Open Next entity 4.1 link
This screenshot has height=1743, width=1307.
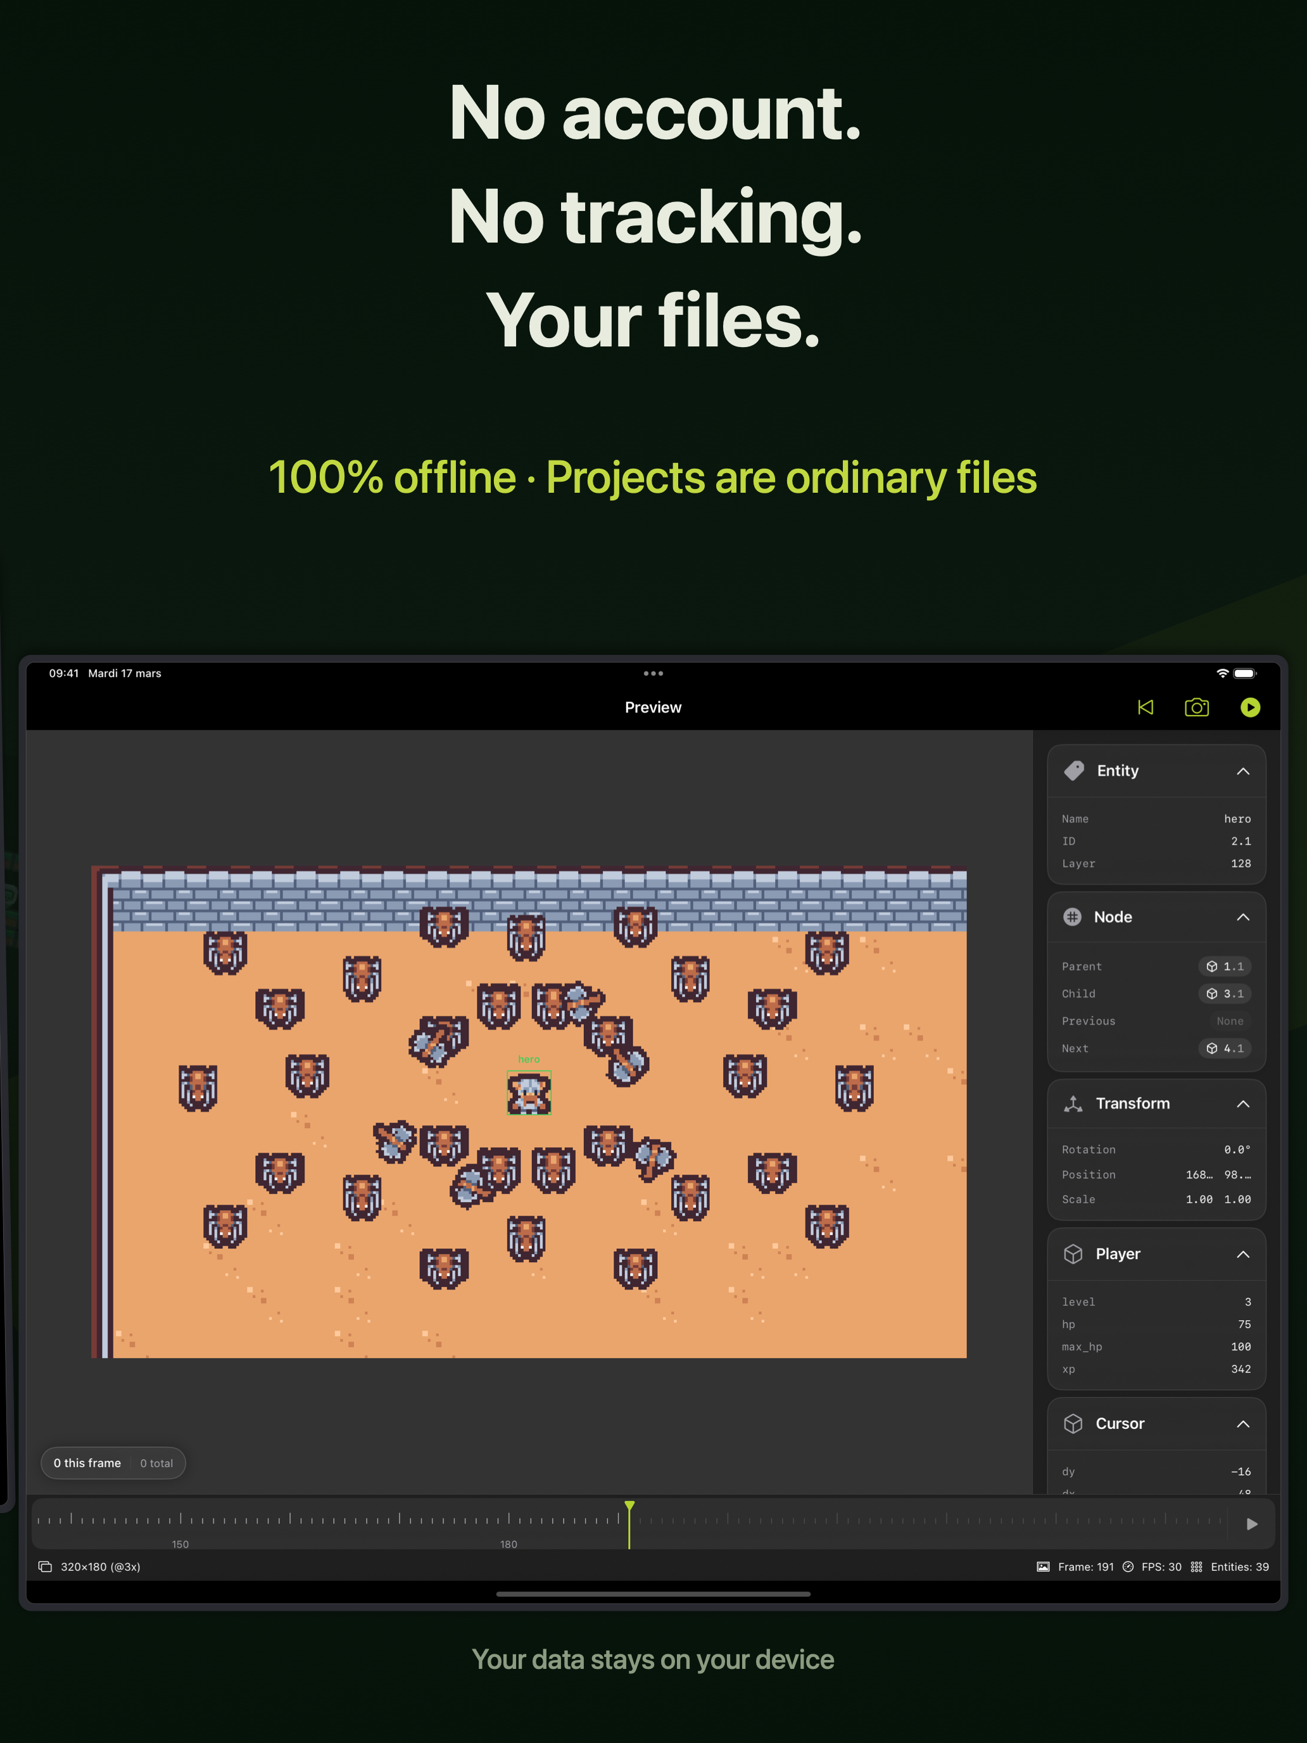(1225, 1048)
